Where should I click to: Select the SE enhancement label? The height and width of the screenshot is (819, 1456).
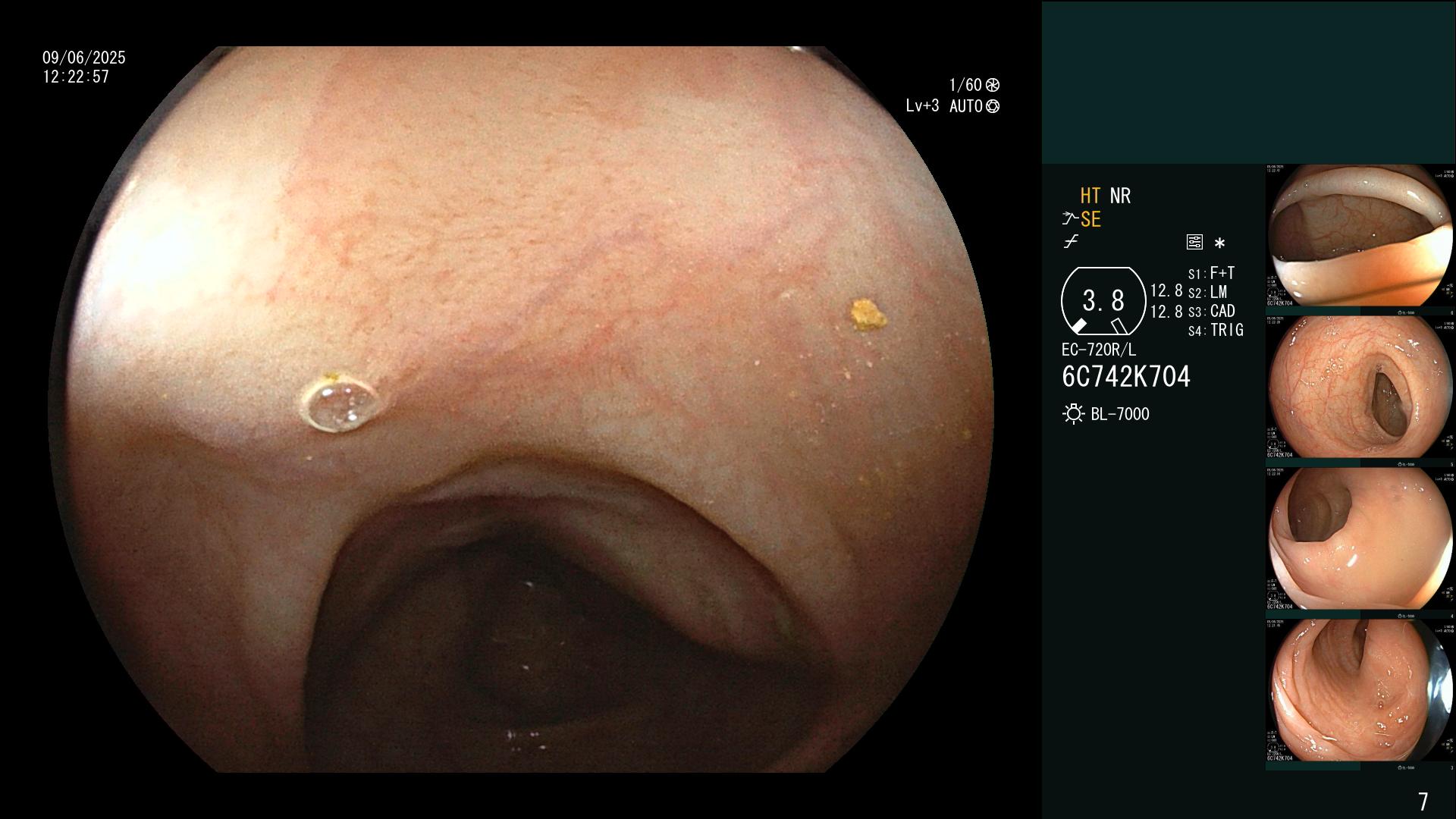1090,219
